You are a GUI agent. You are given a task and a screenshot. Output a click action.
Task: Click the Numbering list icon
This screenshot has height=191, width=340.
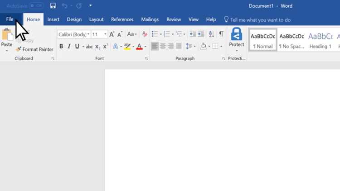click(x=167, y=34)
